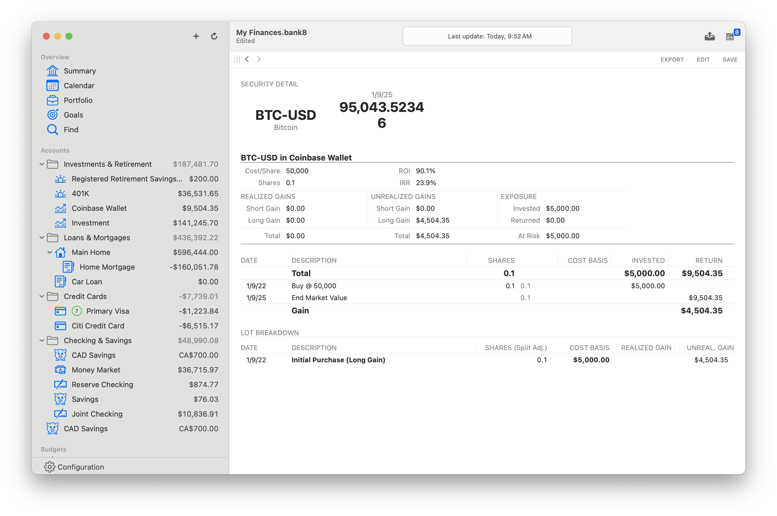Image resolution: width=777 pixels, height=516 pixels.
Task: Click the green 7 badge on Primary Visa
Action: pyautogui.click(x=77, y=311)
